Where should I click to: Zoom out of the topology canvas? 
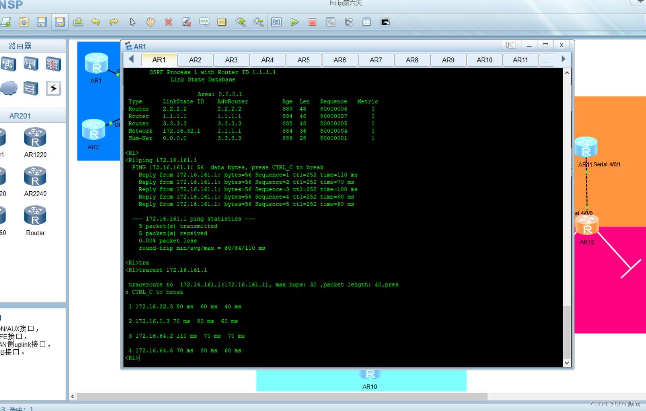pyautogui.click(x=259, y=22)
